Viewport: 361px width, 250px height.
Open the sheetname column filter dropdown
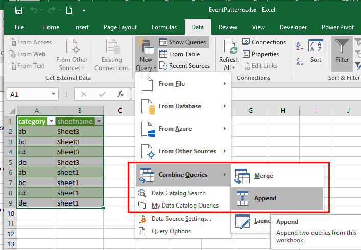click(x=99, y=121)
